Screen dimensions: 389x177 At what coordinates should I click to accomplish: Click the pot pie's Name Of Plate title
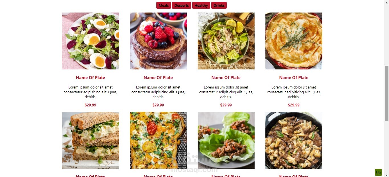pyautogui.click(x=294, y=78)
